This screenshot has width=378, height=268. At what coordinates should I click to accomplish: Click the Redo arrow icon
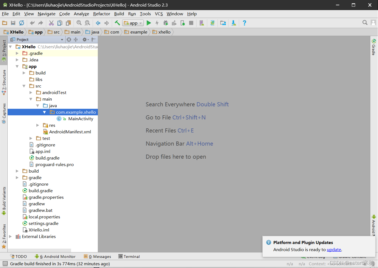pyautogui.click(x=41, y=23)
